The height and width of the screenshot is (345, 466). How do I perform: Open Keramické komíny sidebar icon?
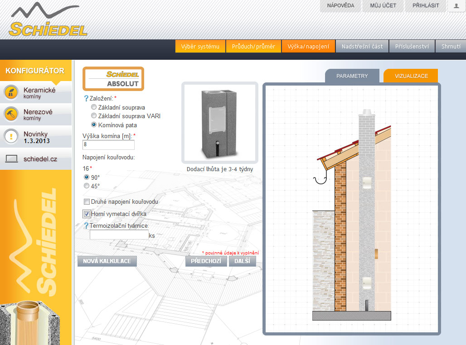[10, 92]
